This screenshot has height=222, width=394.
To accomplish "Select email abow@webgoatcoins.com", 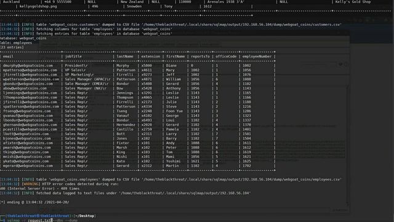I will [x=25, y=88].
